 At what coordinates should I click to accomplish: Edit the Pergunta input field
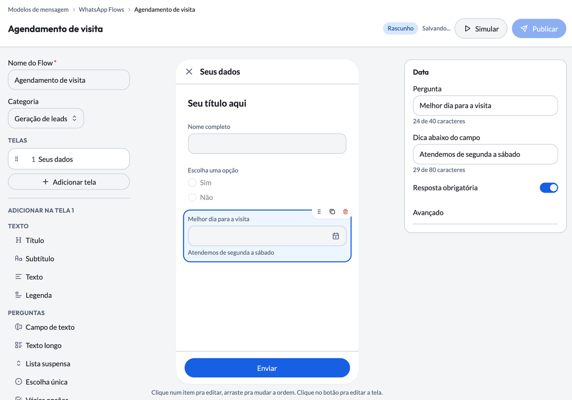pos(485,106)
